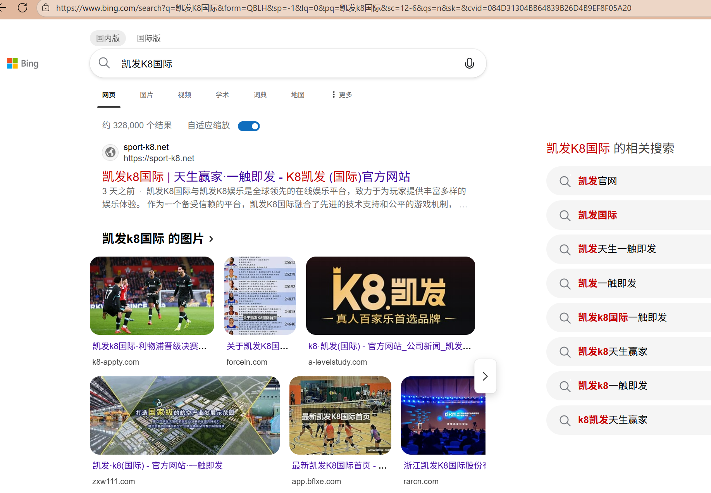Go to Bing home via the logo
Image resolution: width=711 pixels, height=493 pixels.
23,63
